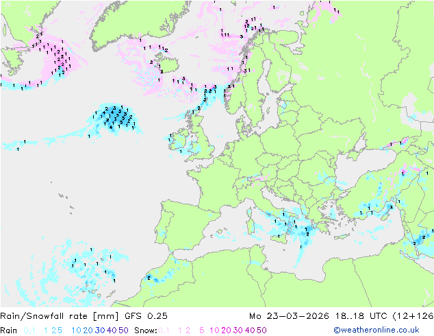Select the date text 'Mo 23-03-2026'
The image size is (434, 336).
(290, 316)
